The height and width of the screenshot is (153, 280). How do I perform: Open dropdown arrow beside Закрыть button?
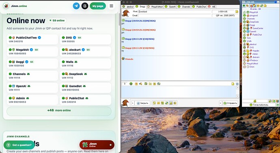tap(133, 103)
